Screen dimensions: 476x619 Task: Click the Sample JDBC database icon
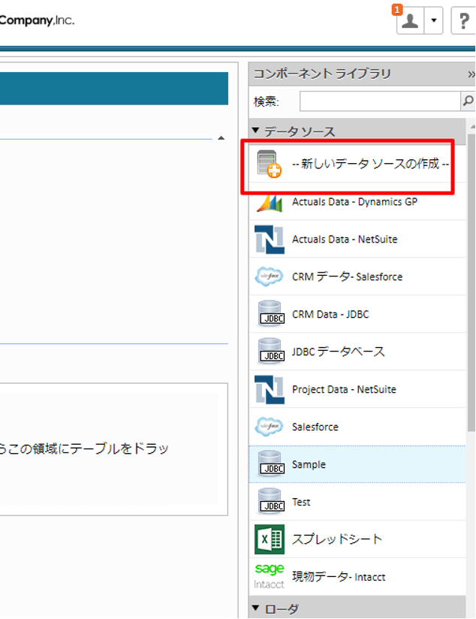[271, 463]
